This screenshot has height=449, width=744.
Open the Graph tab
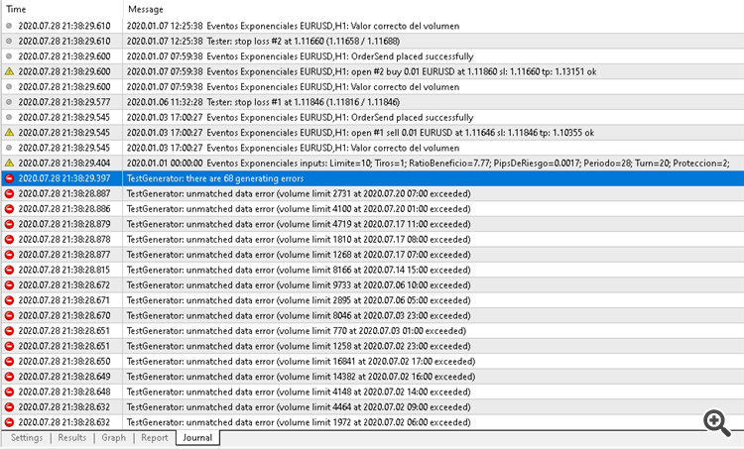pos(114,438)
